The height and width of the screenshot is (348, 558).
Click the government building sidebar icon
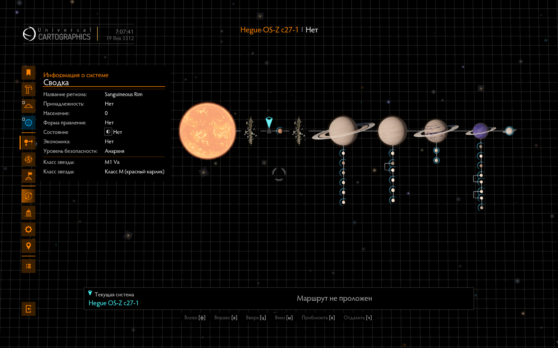pos(28,213)
